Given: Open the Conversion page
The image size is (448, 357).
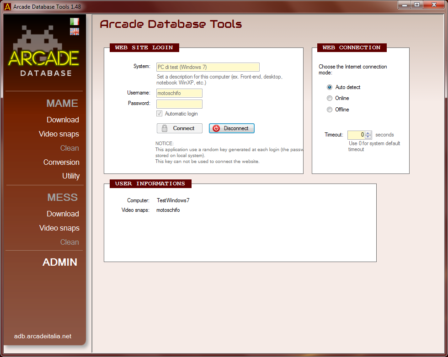Looking at the screenshot, I should click(x=61, y=162).
